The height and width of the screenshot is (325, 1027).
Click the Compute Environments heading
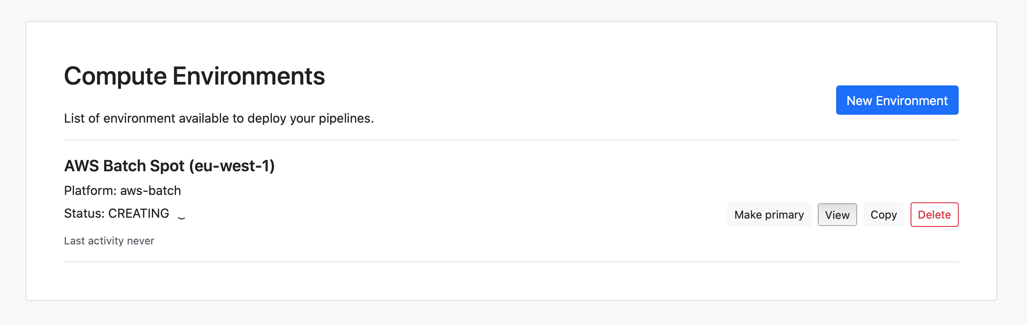click(x=194, y=76)
